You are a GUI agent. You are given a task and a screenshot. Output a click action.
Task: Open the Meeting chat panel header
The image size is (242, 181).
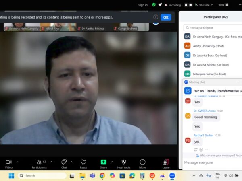point(213,82)
